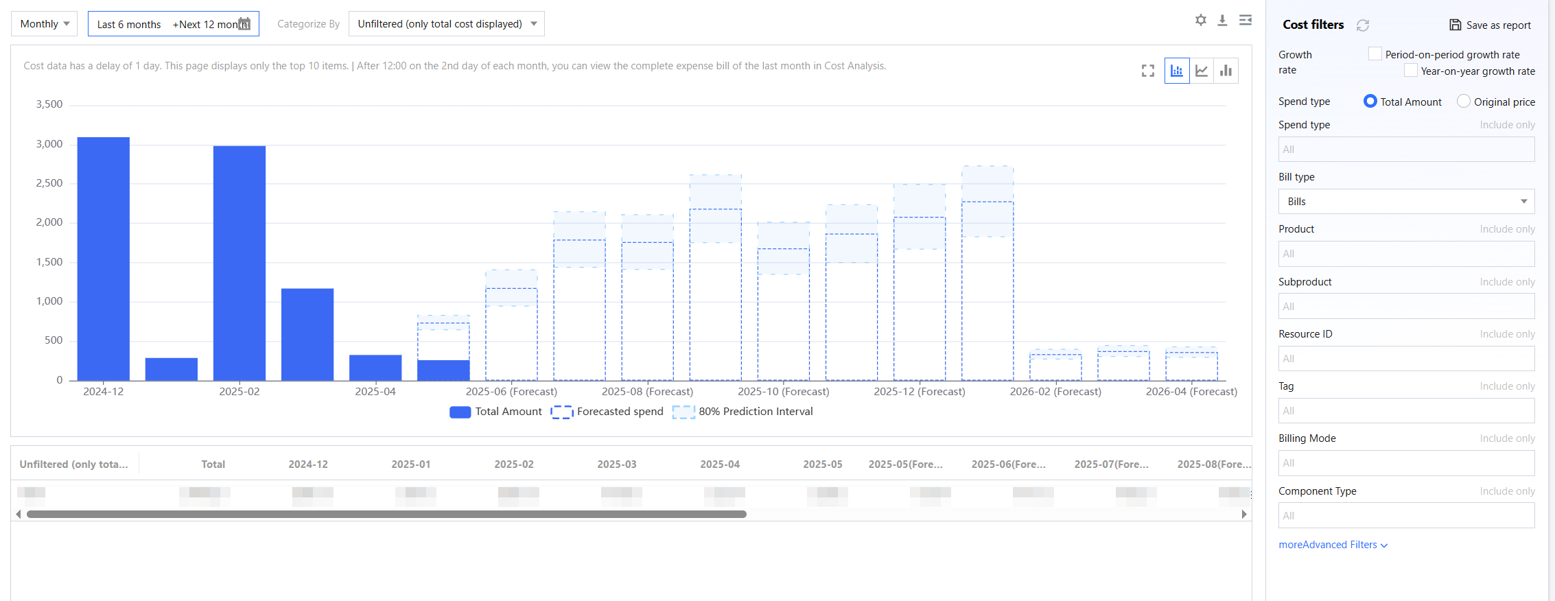This screenshot has width=1555, height=601.
Task: Click Include only next to Tag
Action: (1507, 386)
